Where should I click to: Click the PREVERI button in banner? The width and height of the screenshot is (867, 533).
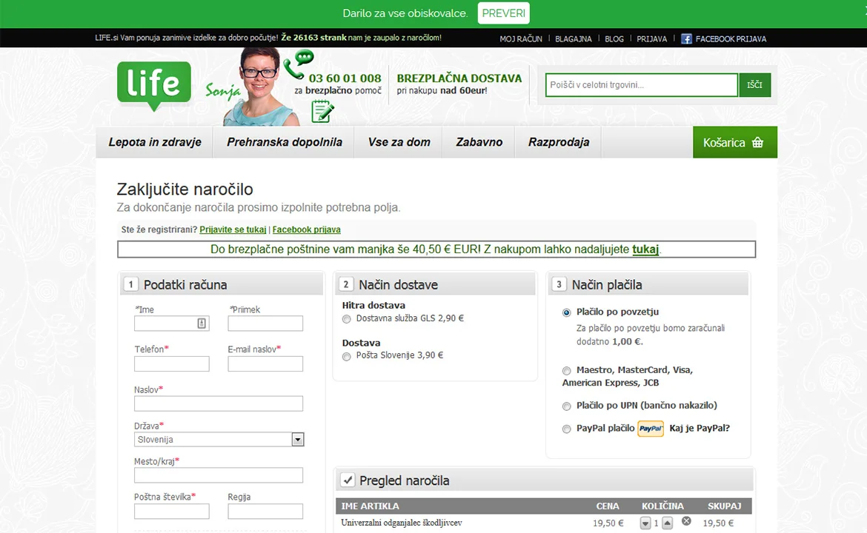click(504, 13)
